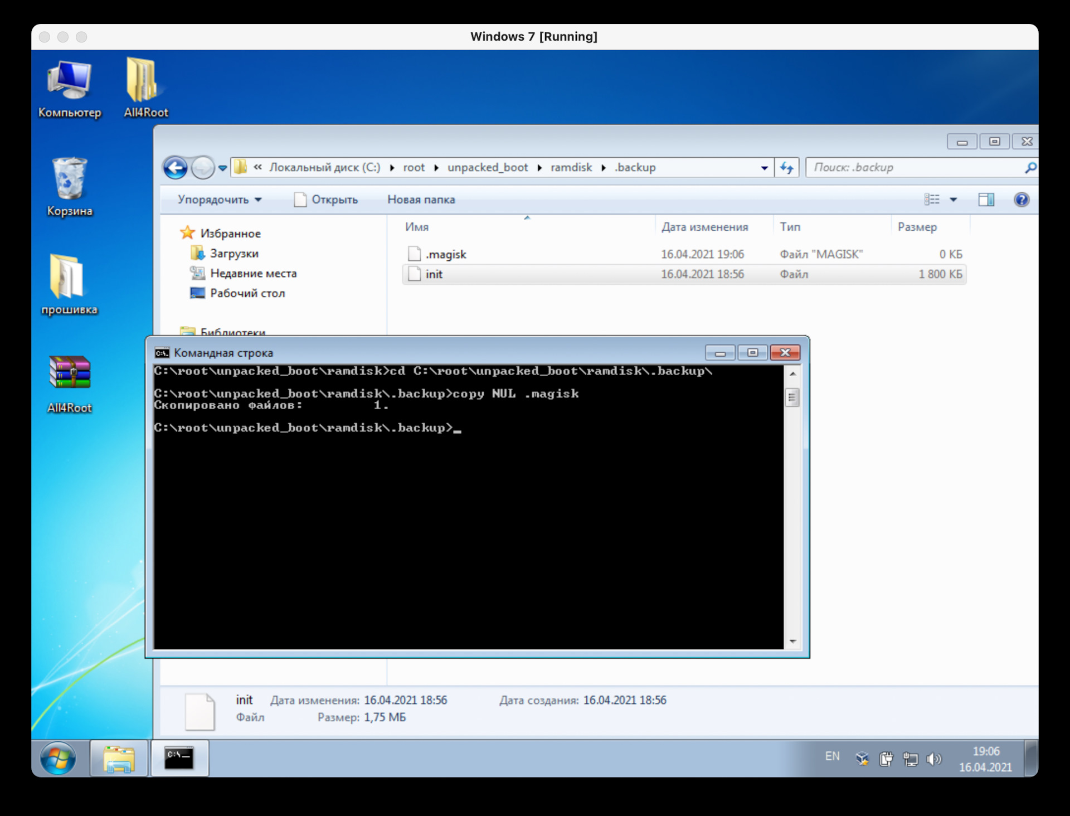The height and width of the screenshot is (816, 1070).
Task: Minimize the Командная строка window
Action: tap(720, 353)
